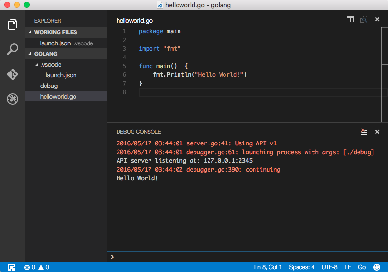The width and height of the screenshot is (388, 272).
Task: Open the Git source control icon
Action: pyautogui.click(x=13, y=74)
